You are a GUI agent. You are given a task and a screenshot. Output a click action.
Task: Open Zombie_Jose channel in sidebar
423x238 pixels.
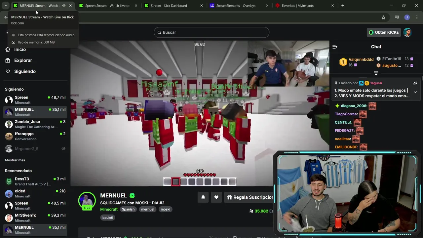pos(35,124)
